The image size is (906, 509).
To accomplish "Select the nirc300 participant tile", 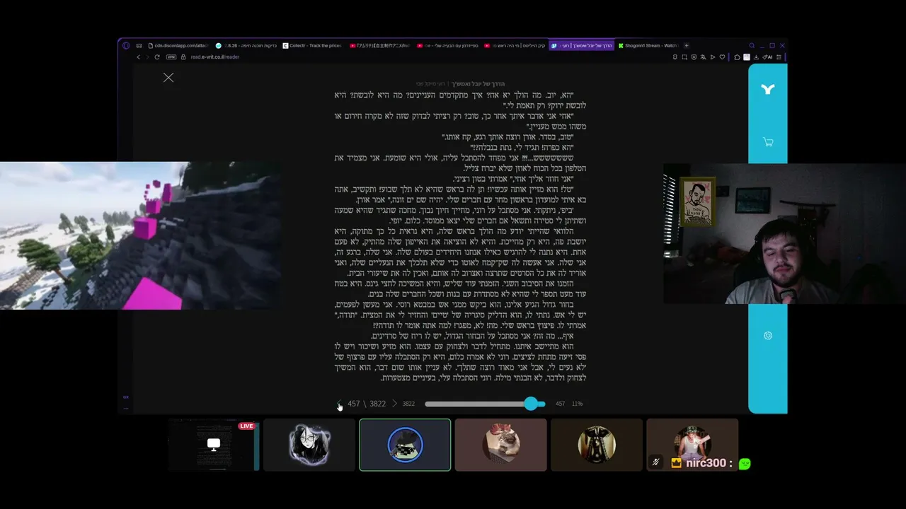I will [692, 445].
